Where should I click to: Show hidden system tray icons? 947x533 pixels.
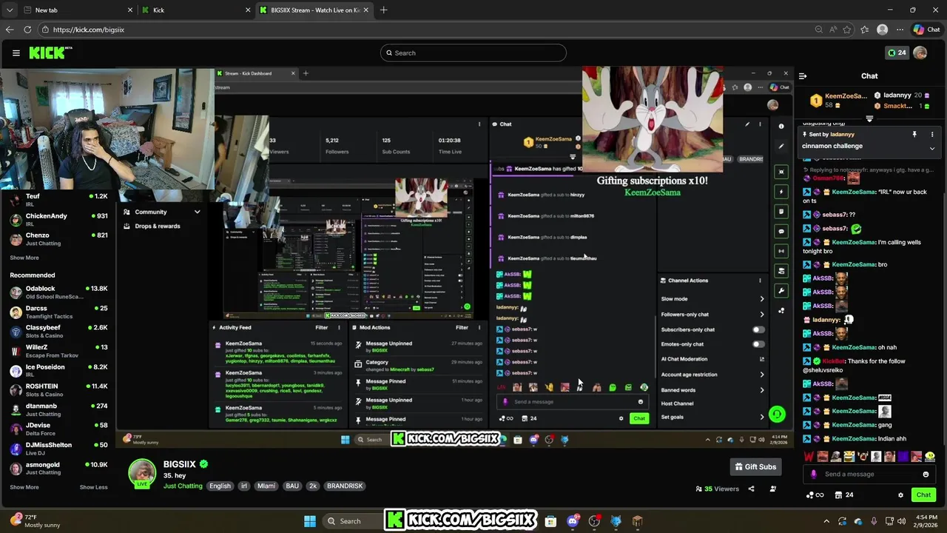tap(826, 521)
